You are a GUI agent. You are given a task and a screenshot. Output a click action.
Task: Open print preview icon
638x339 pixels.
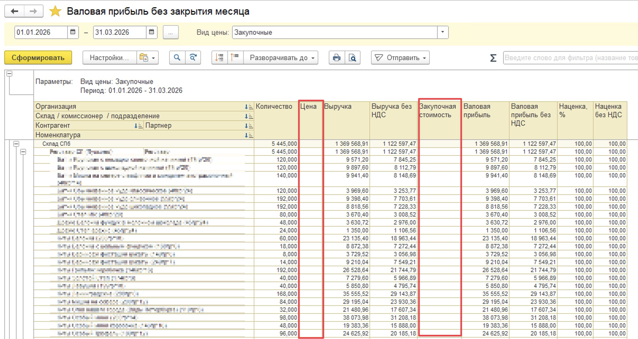[x=352, y=58]
